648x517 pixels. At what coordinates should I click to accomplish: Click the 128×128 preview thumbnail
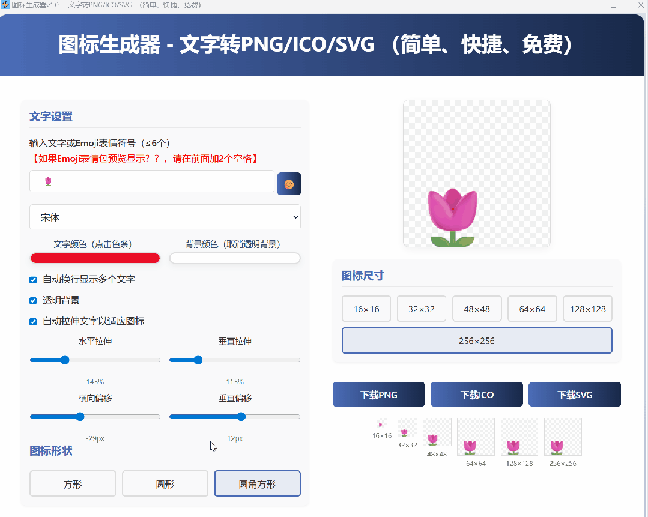(519, 437)
